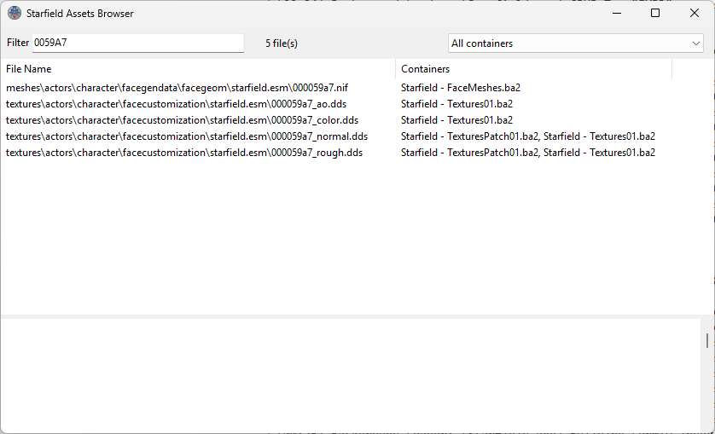Minimize the Assets Browser window
The height and width of the screenshot is (434, 715).
[616, 14]
